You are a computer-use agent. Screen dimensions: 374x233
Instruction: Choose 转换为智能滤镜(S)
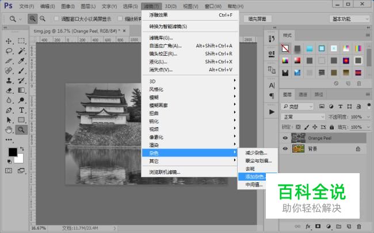190,26
